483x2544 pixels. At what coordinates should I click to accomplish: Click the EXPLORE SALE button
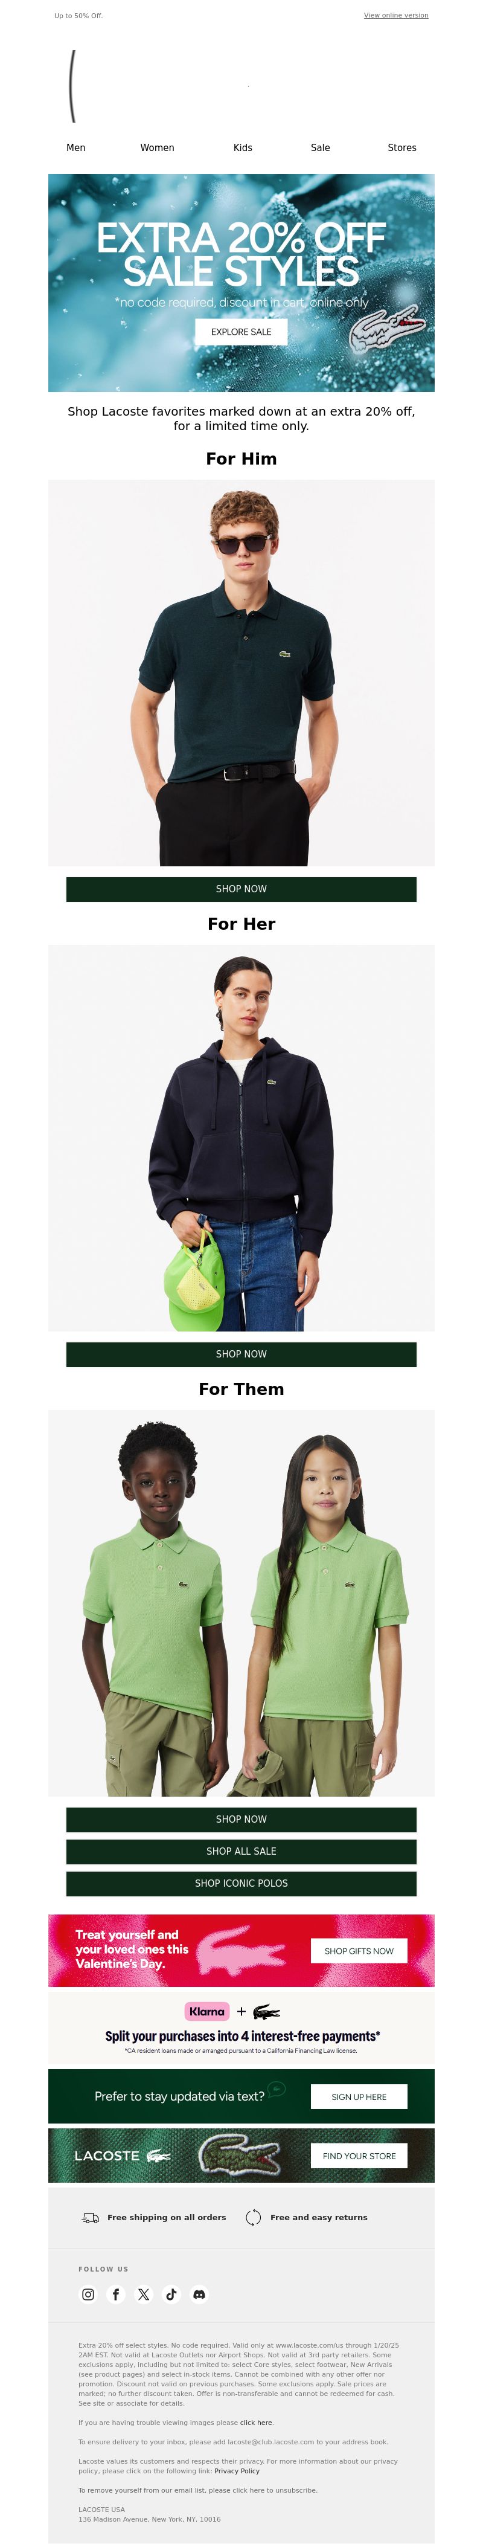coord(241,332)
